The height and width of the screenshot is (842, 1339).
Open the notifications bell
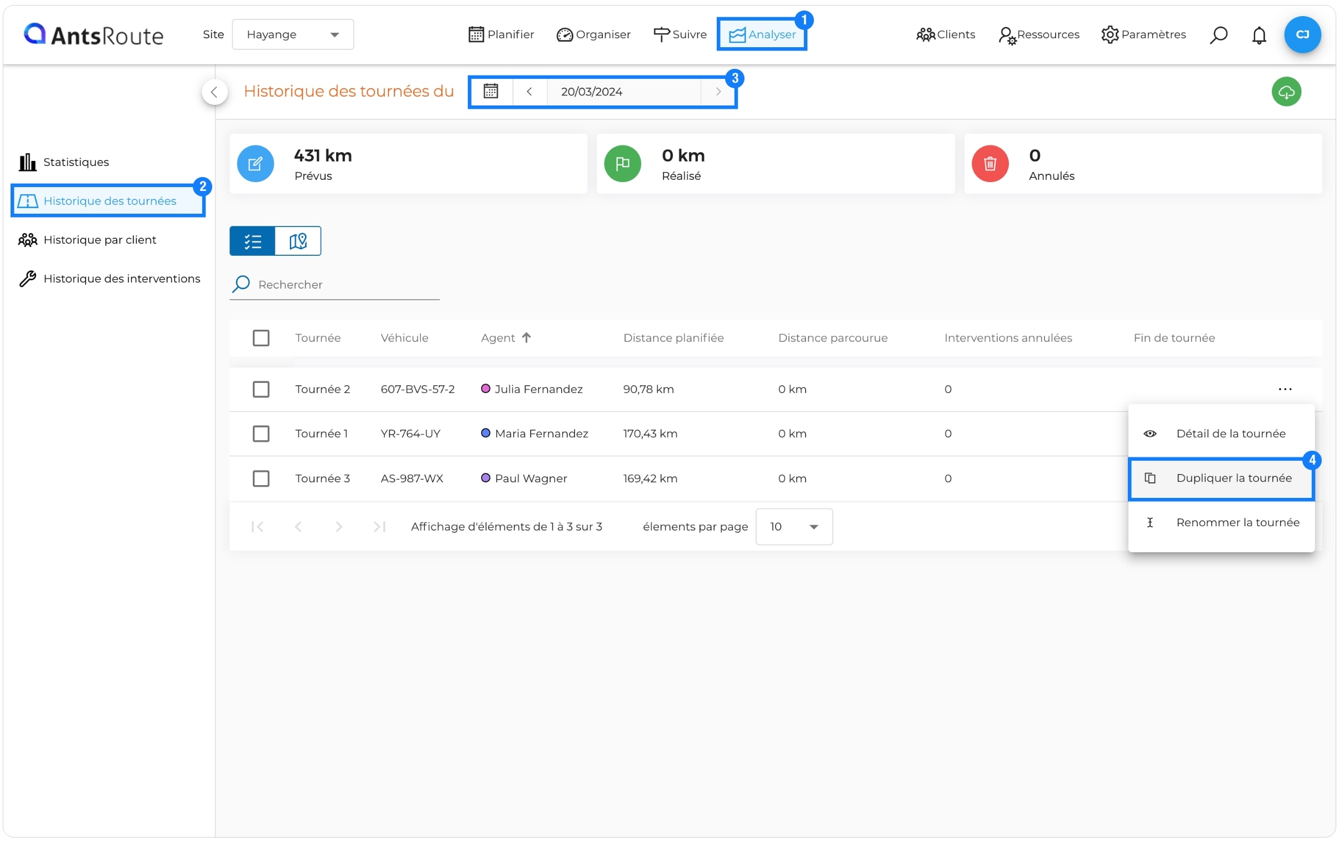click(1259, 34)
